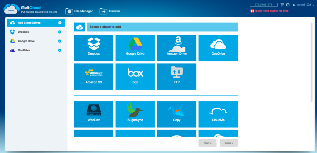The height and width of the screenshot is (153, 317).
Task: Choose the Copy cloud tile
Action: 176,114
